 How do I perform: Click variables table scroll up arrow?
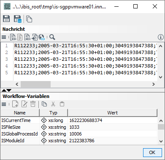coord(161,121)
